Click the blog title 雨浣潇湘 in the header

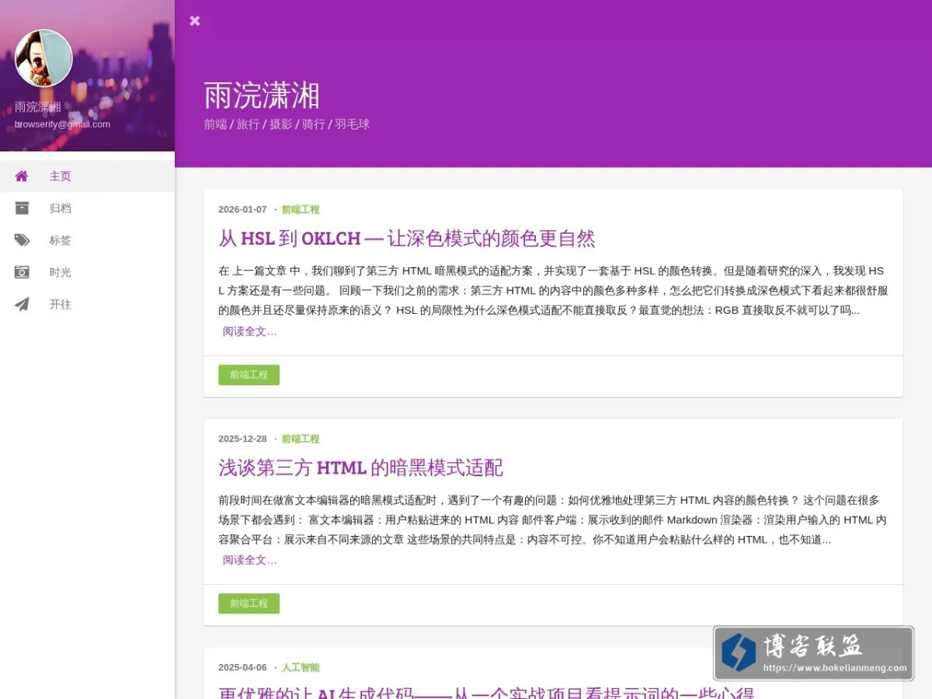tap(262, 96)
